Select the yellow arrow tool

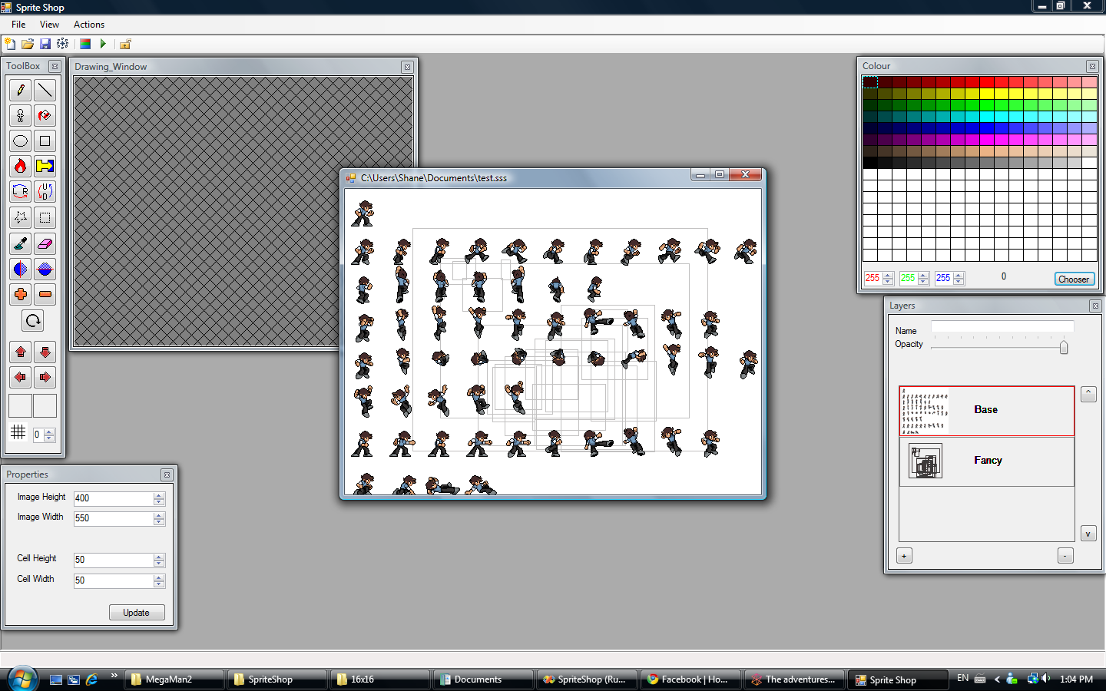(45, 166)
